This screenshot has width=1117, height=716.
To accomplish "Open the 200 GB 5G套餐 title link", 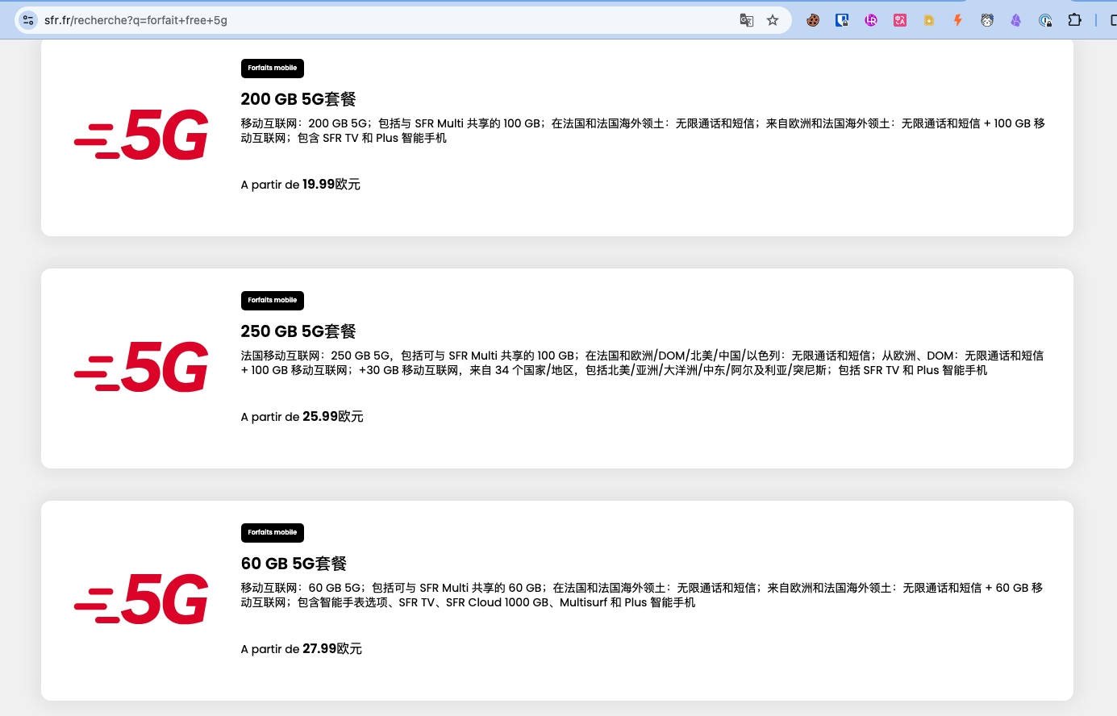I will [298, 99].
